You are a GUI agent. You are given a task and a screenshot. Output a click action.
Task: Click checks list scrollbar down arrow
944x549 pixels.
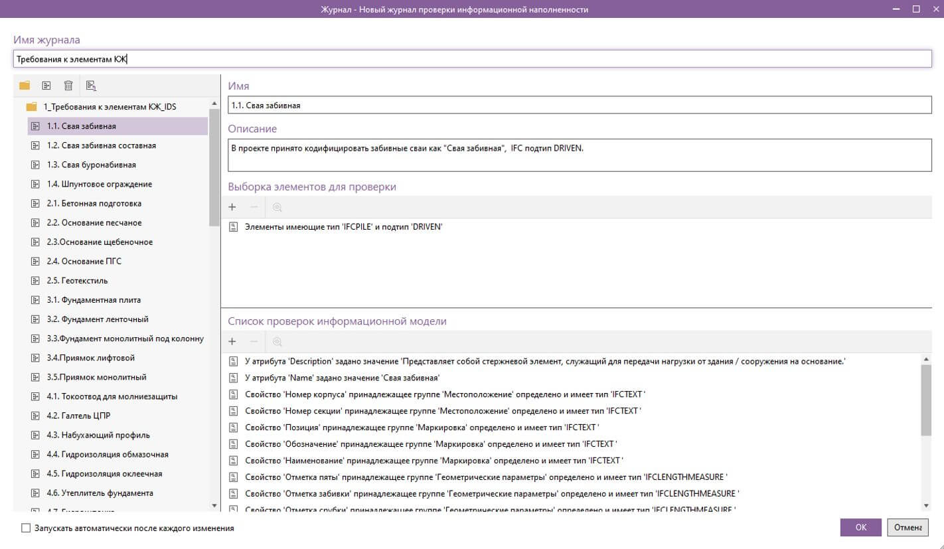(x=927, y=505)
